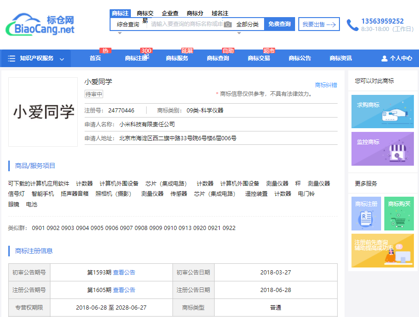This screenshot has height=317, width=419.
Task: Select the 商标交易 search tab above the search box
Action: [x=145, y=13]
